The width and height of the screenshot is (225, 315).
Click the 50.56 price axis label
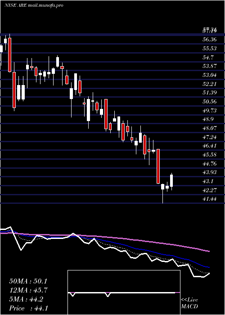(210, 101)
